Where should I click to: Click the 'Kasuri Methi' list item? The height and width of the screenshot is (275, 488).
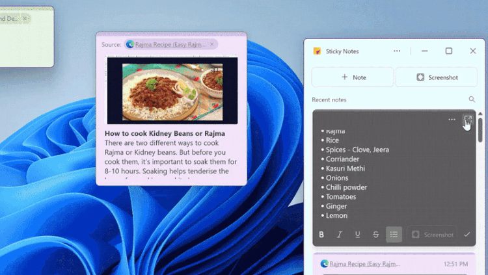tap(345, 168)
